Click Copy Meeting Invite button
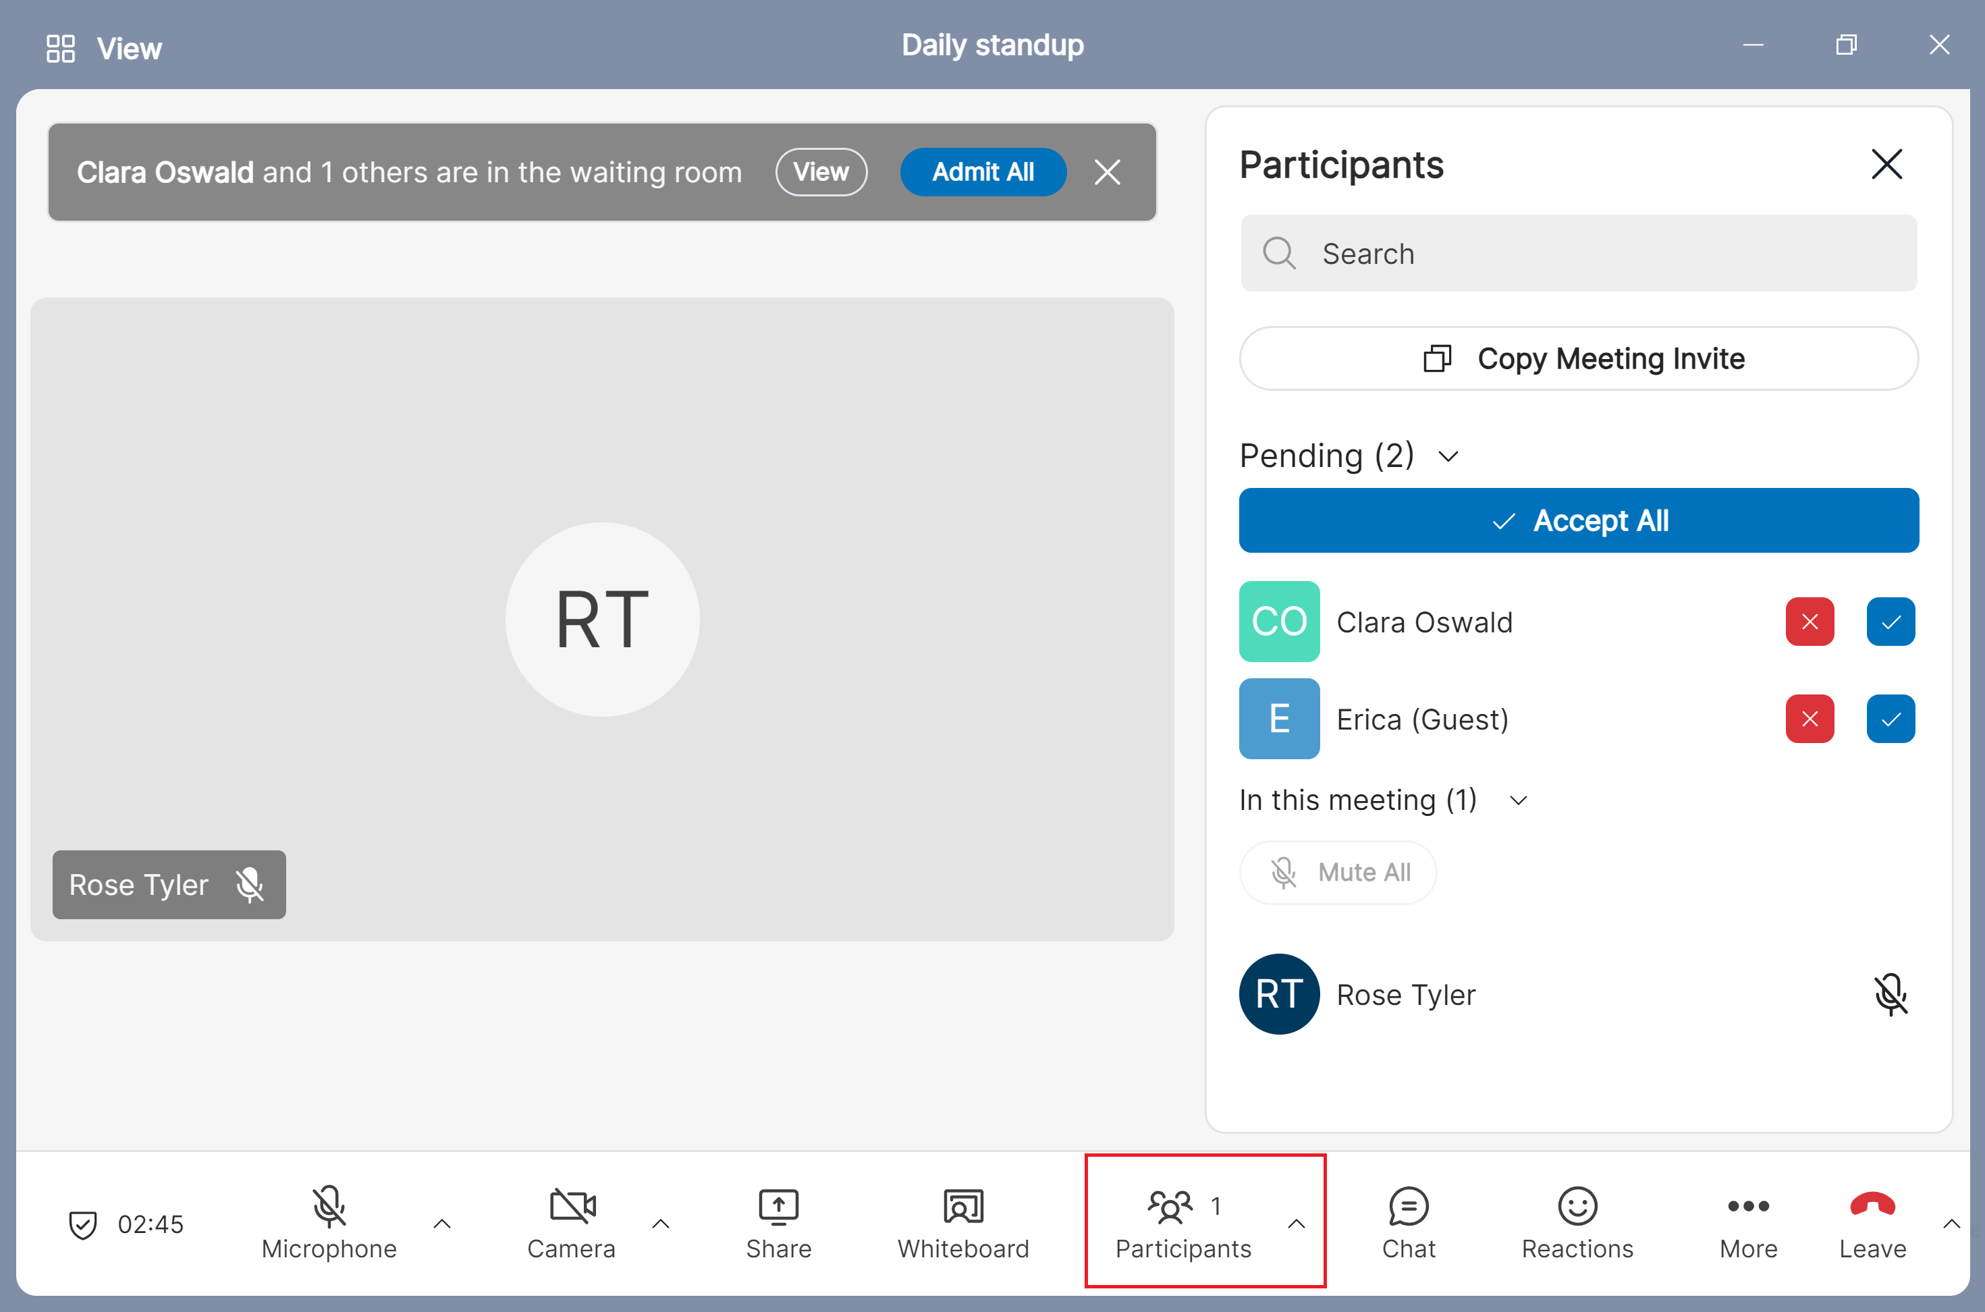 [x=1578, y=358]
